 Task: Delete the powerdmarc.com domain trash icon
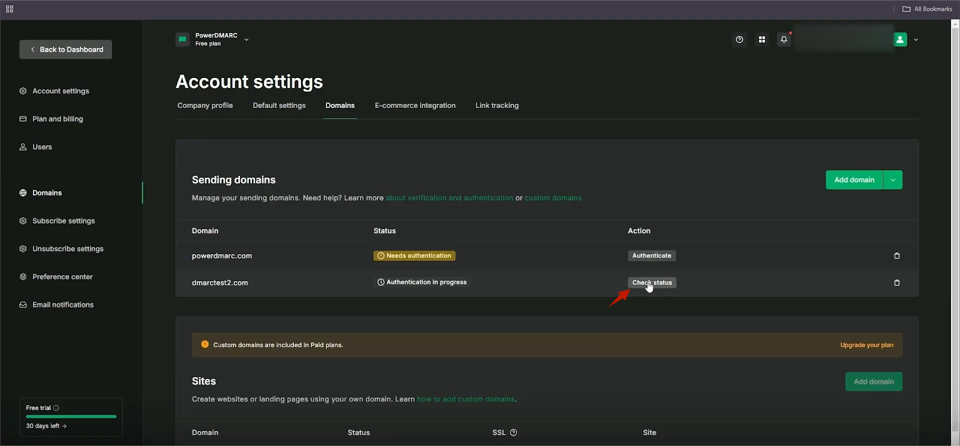897,256
